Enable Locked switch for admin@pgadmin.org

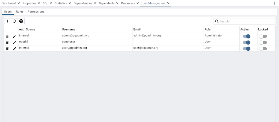263,36
